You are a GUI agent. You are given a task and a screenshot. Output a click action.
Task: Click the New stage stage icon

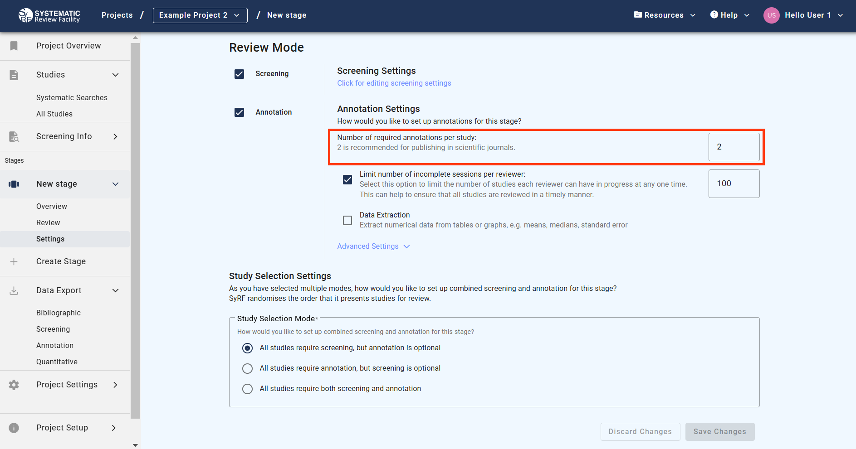(x=14, y=184)
